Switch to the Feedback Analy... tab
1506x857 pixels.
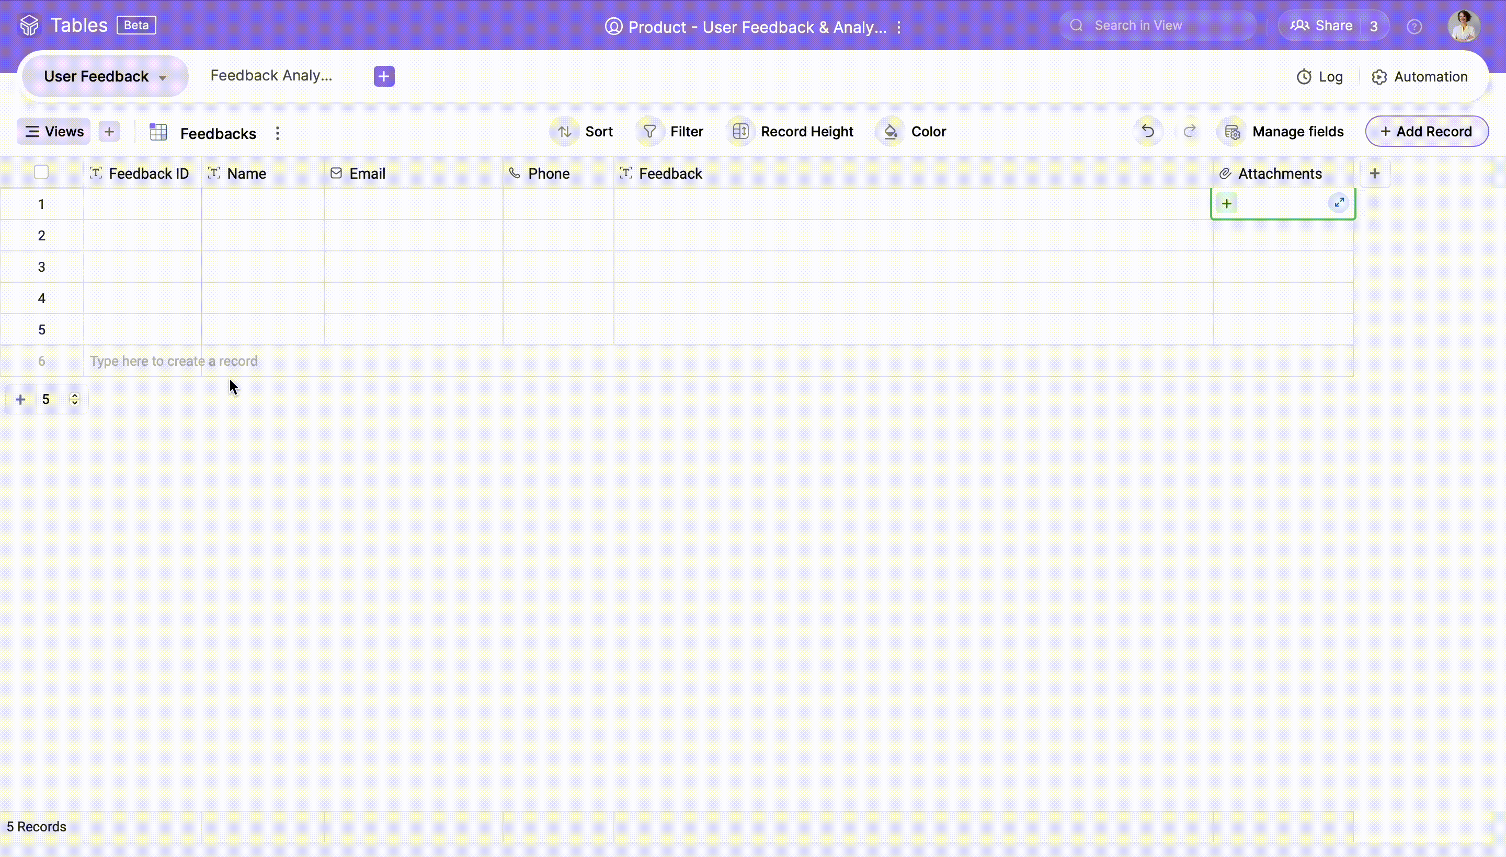click(x=271, y=75)
